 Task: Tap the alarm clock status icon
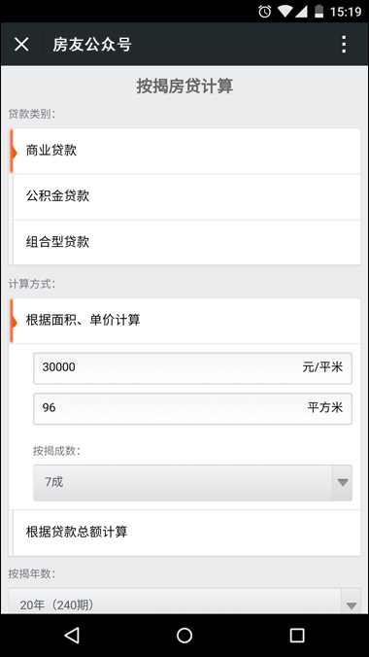click(265, 12)
